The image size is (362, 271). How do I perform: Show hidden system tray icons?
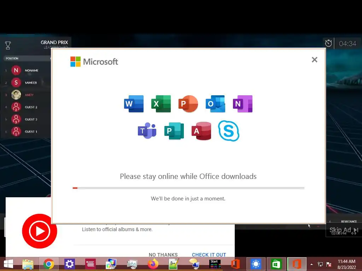[312, 264]
